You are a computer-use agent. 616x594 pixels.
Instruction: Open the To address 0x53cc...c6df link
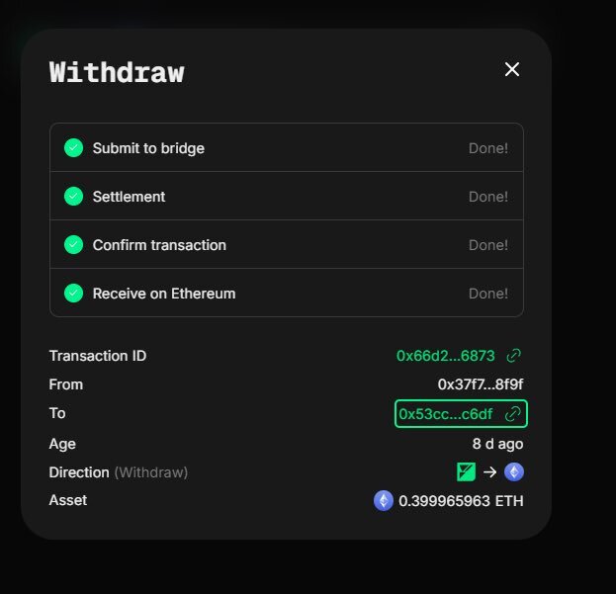(x=446, y=414)
